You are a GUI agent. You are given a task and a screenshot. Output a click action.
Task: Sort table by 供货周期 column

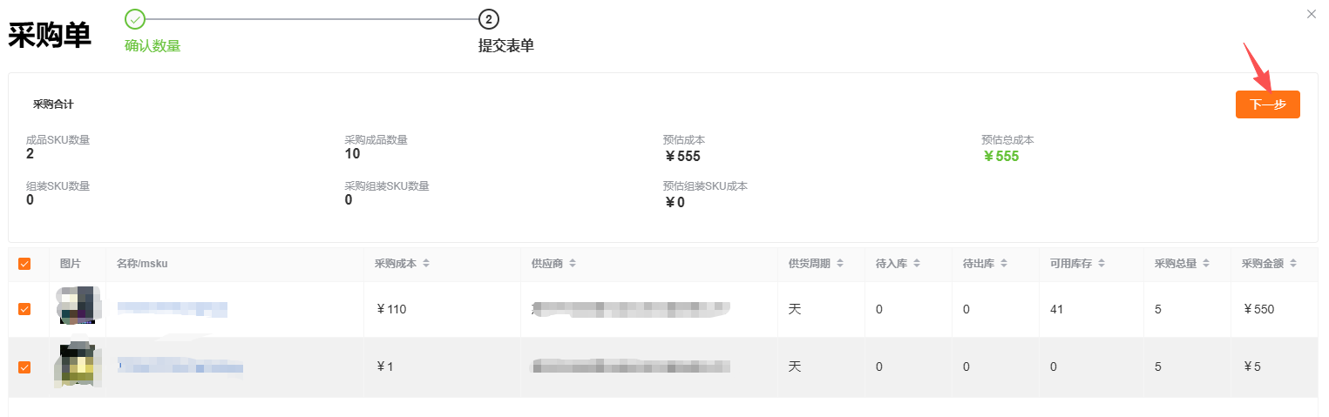point(839,264)
